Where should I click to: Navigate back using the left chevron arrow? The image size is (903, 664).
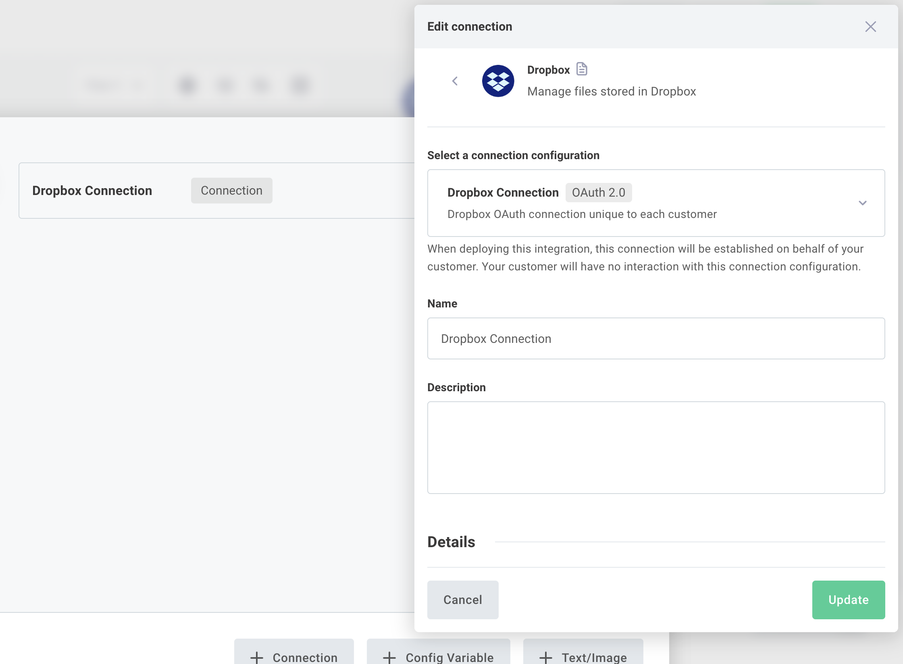tap(455, 81)
